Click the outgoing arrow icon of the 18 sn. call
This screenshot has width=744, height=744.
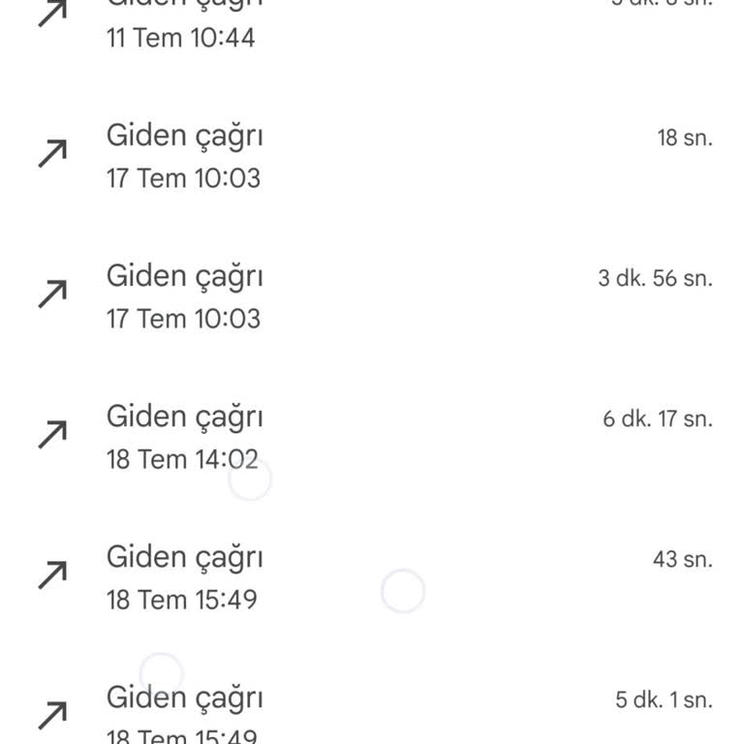[52, 153]
